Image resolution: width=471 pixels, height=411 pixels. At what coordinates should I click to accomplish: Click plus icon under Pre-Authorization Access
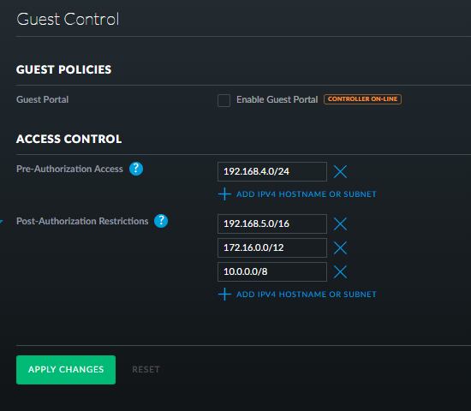tap(224, 194)
